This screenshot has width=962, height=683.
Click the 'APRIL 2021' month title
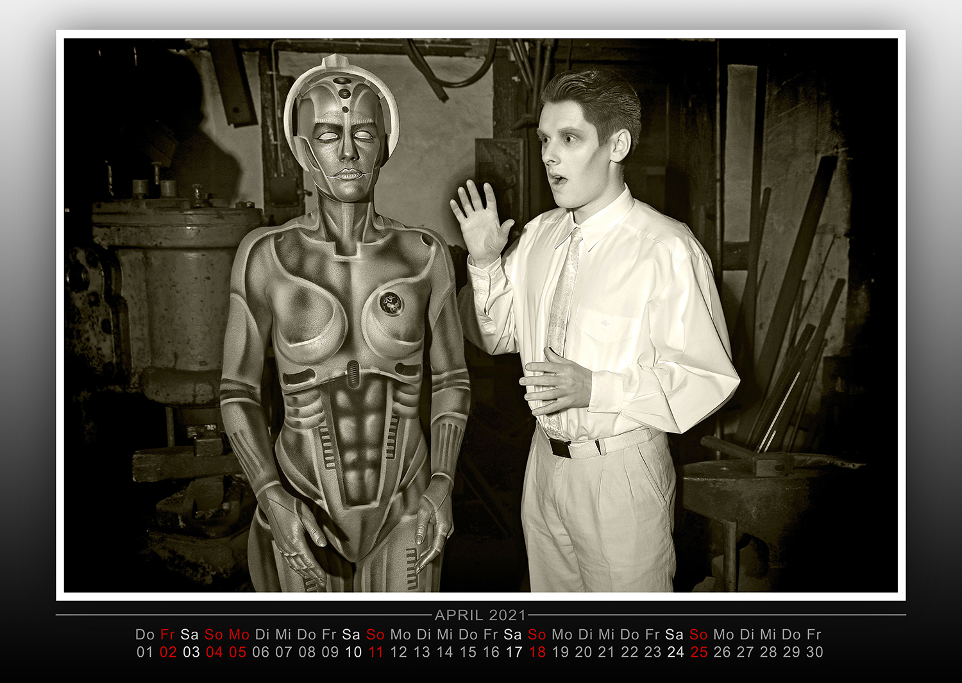[x=480, y=615]
